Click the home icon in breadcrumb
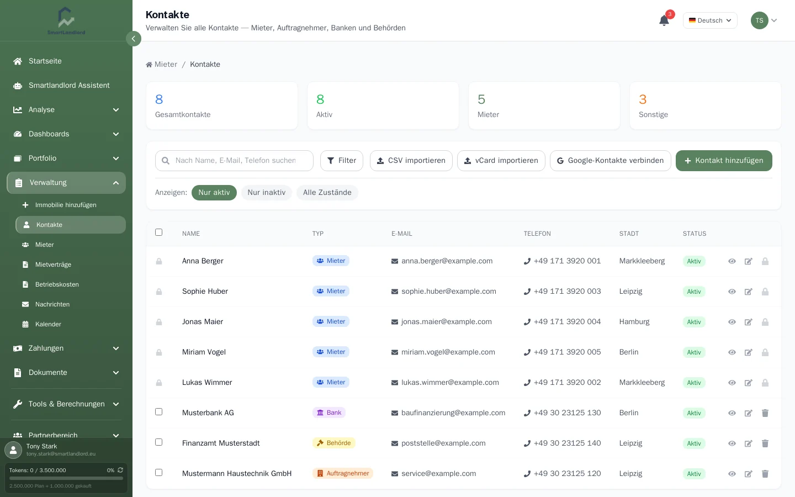Screen dimensions: 795x497 (149, 65)
